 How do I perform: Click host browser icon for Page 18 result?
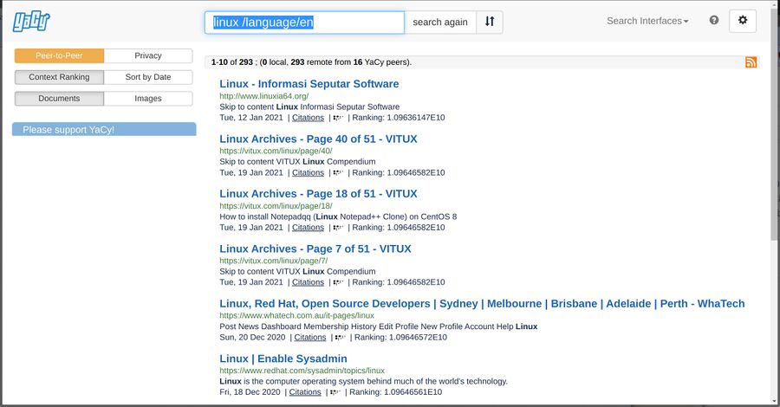click(338, 228)
